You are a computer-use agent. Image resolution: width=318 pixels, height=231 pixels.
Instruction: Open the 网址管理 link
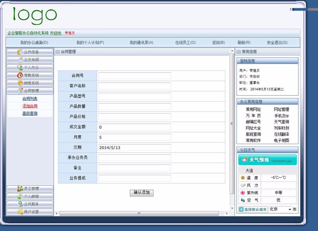pos(282,109)
